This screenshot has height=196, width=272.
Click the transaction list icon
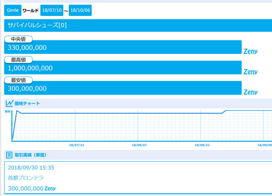click(x=9, y=155)
